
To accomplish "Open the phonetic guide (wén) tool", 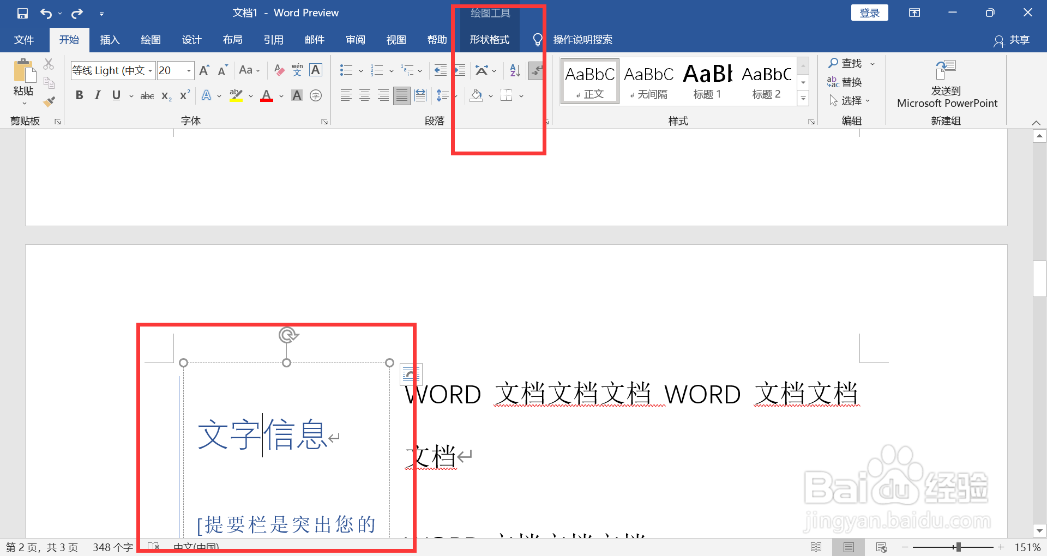I will 297,70.
